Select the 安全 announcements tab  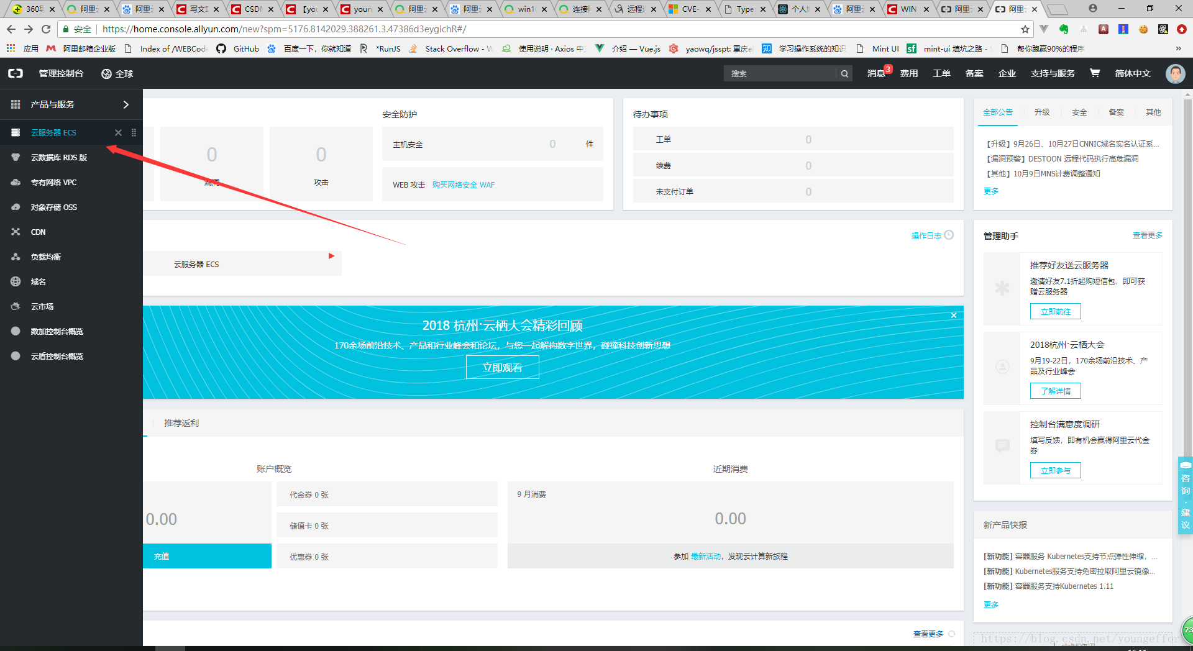click(1079, 112)
